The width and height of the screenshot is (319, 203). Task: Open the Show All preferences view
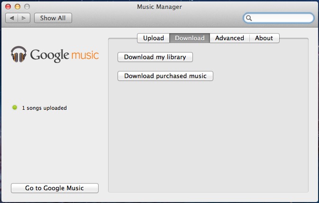[53, 18]
